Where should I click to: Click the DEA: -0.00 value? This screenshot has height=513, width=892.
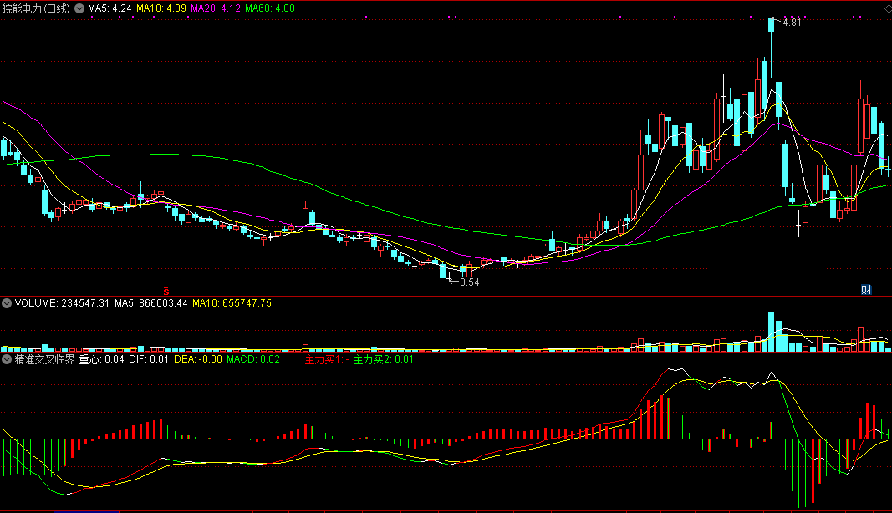[x=198, y=359]
